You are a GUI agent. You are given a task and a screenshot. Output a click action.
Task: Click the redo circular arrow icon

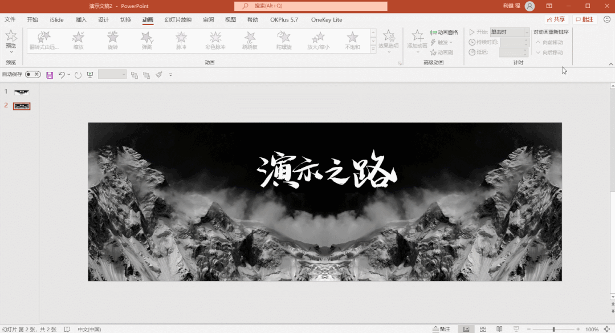[78, 75]
